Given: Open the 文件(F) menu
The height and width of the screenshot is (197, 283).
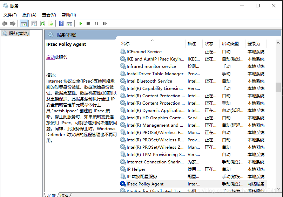Looking at the screenshot, I should pos(10,15).
